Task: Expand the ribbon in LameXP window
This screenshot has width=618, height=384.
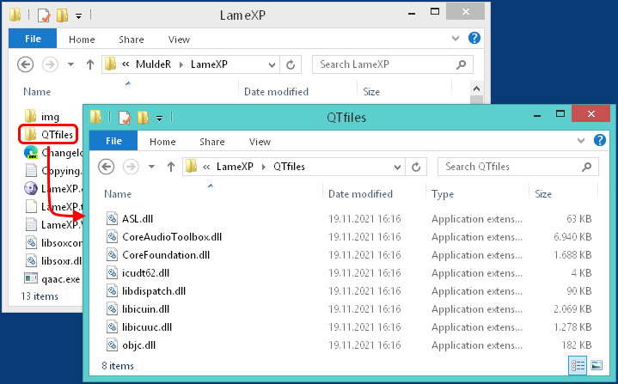Action: pos(456,38)
